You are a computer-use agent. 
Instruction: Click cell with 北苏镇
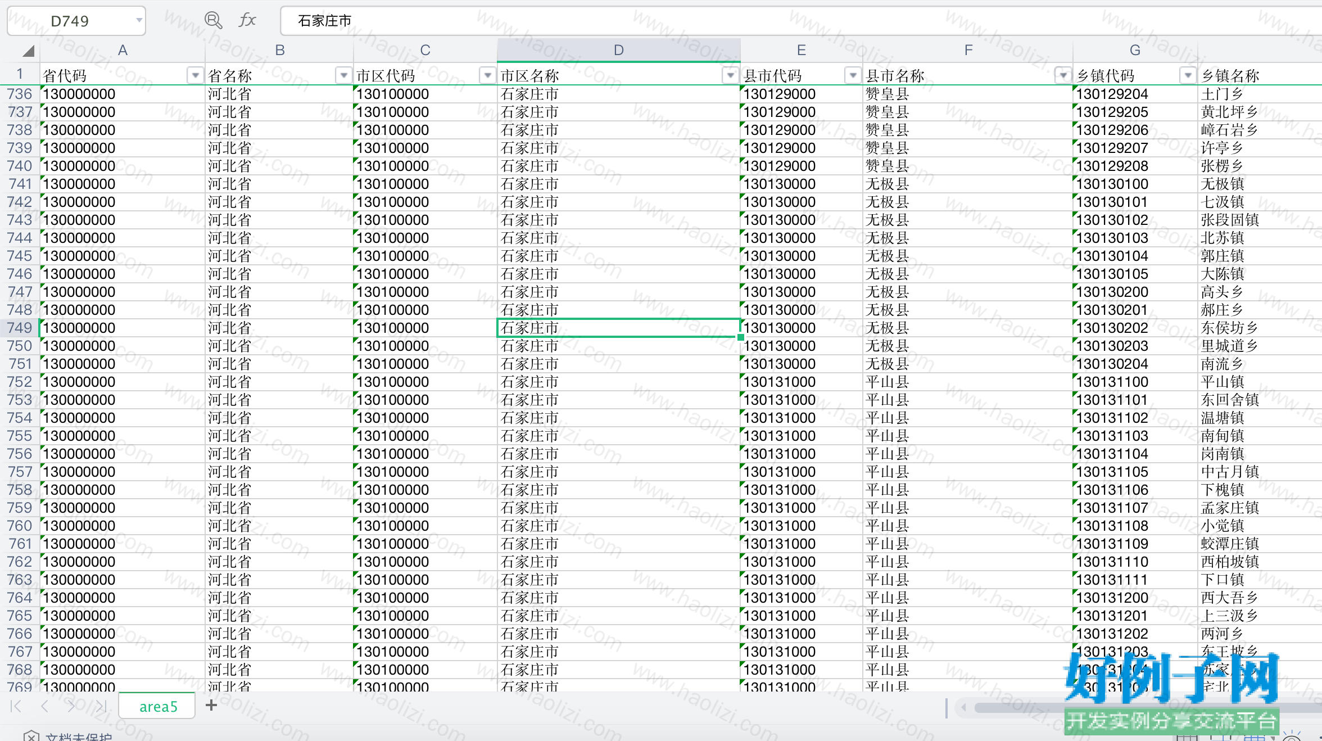[1260, 238]
